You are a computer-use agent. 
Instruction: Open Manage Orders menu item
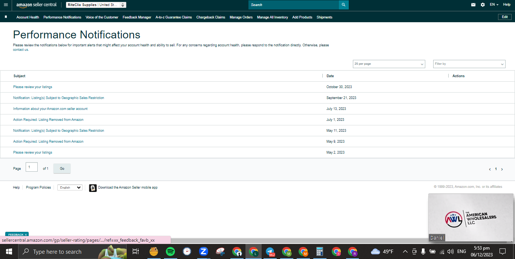(241, 17)
